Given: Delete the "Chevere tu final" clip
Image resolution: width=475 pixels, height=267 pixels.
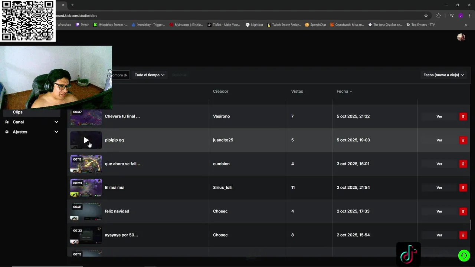Looking at the screenshot, I should click(x=463, y=116).
